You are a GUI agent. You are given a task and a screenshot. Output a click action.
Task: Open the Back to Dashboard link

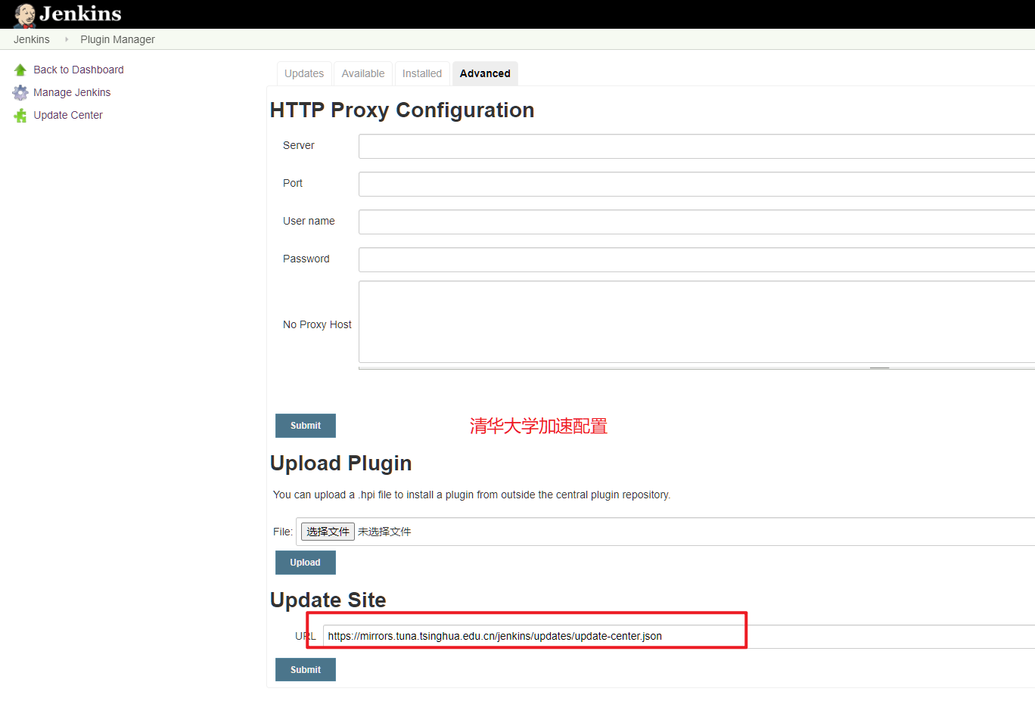[79, 70]
